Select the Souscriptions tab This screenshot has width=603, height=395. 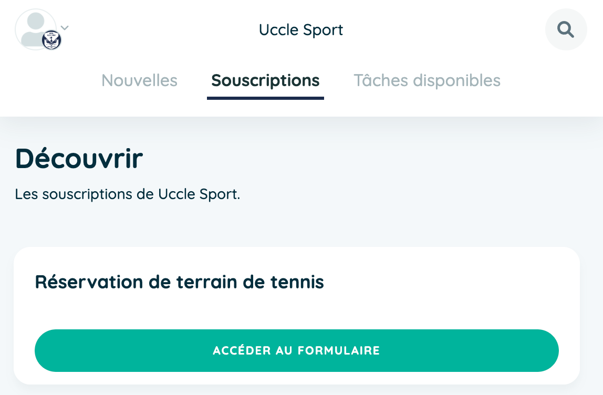[x=265, y=80]
